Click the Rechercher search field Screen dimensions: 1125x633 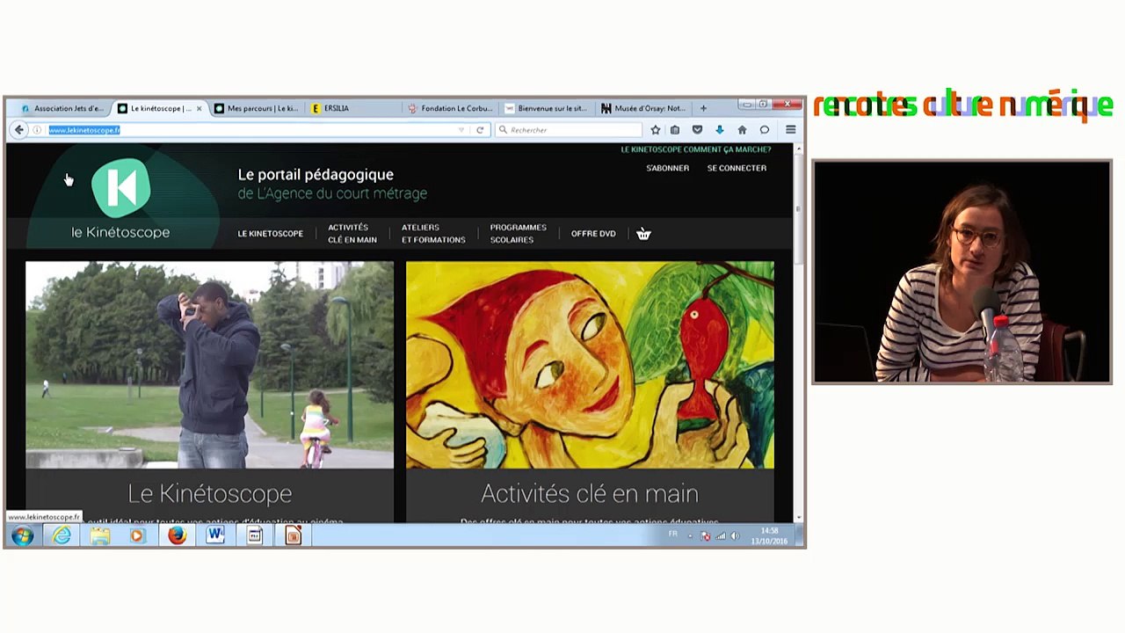point(569,130)
